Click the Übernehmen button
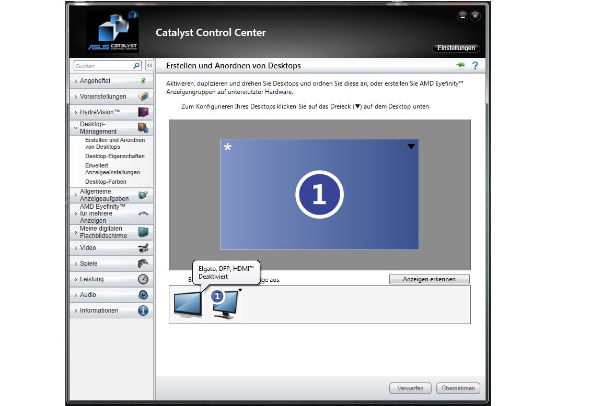 (458, 388)
